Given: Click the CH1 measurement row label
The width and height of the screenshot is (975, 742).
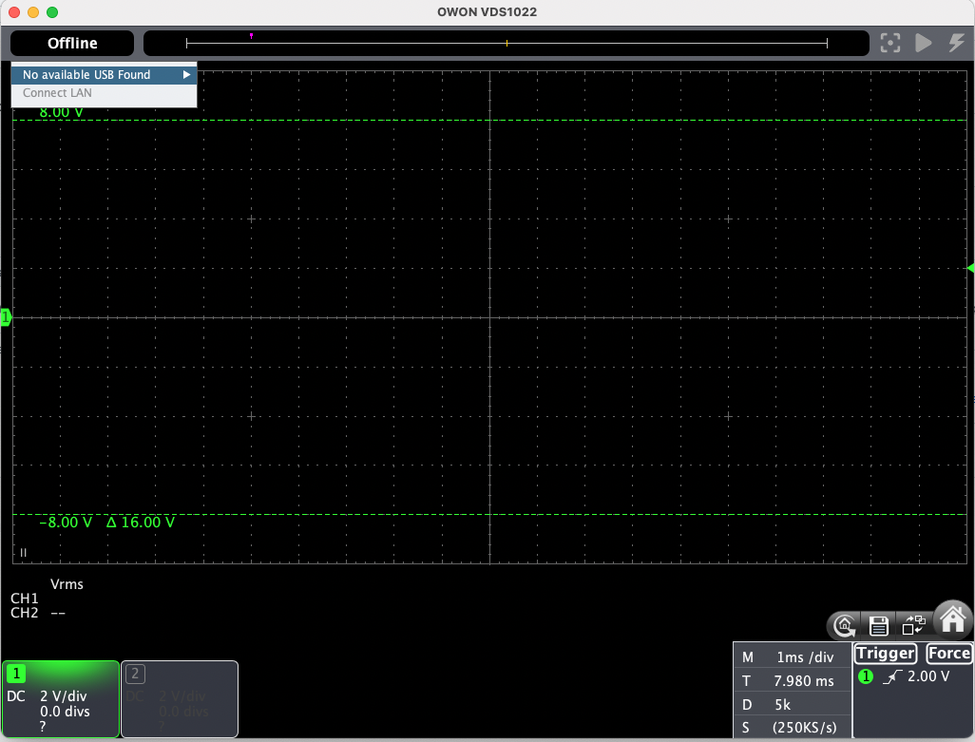Looking at the screenshot, I should pyautogui.click(x=25, y=599).
